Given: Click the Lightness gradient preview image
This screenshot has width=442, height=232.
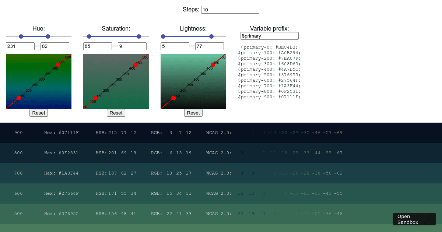Looking at the screenshot, I should coord(193,81).
